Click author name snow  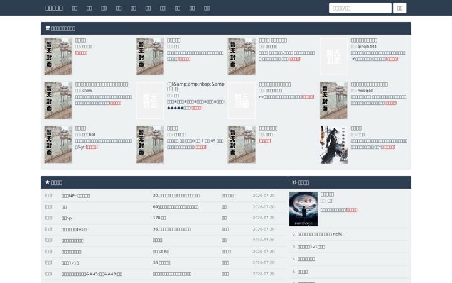(87, 91)
